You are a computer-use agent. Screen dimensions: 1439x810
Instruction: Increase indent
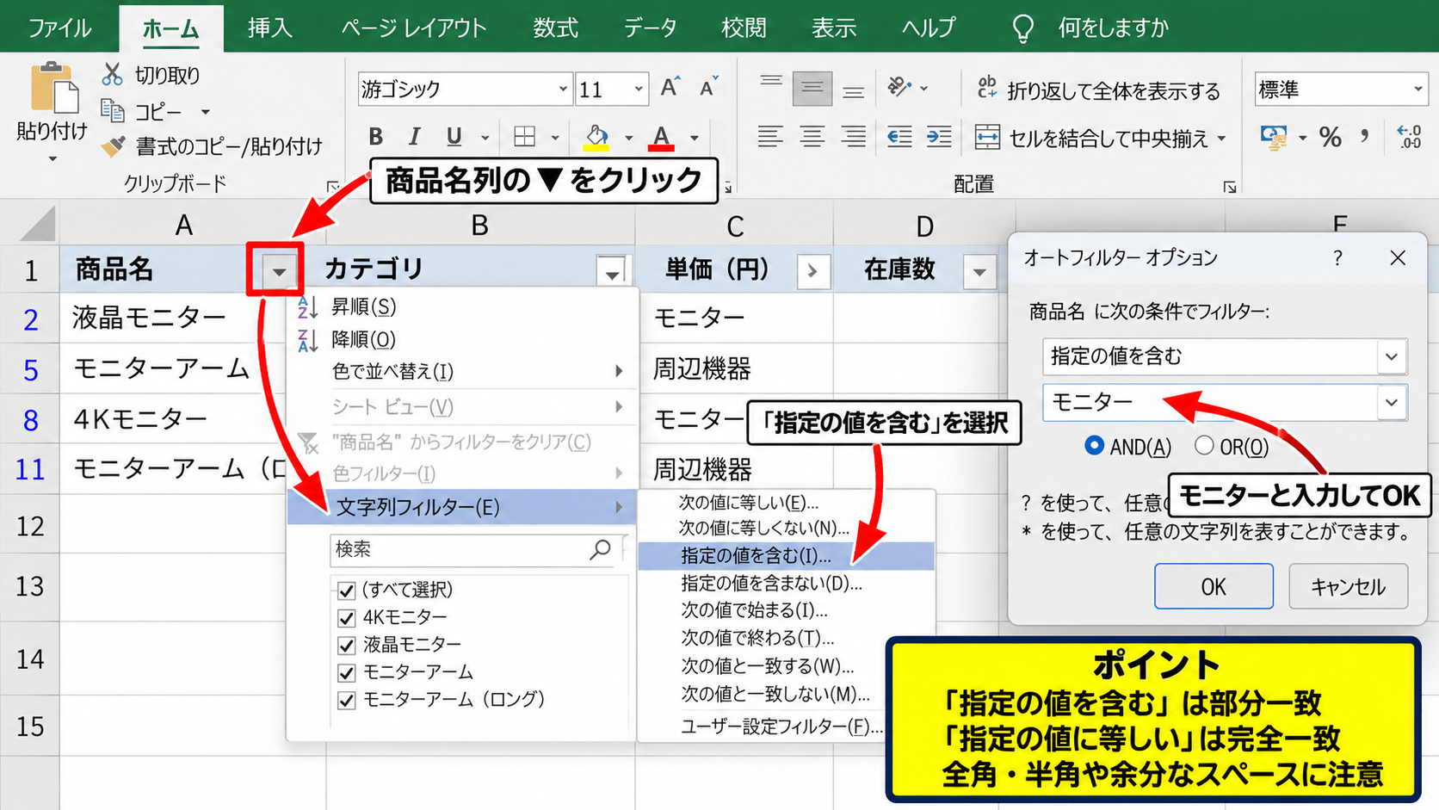[x=939, y=137]
